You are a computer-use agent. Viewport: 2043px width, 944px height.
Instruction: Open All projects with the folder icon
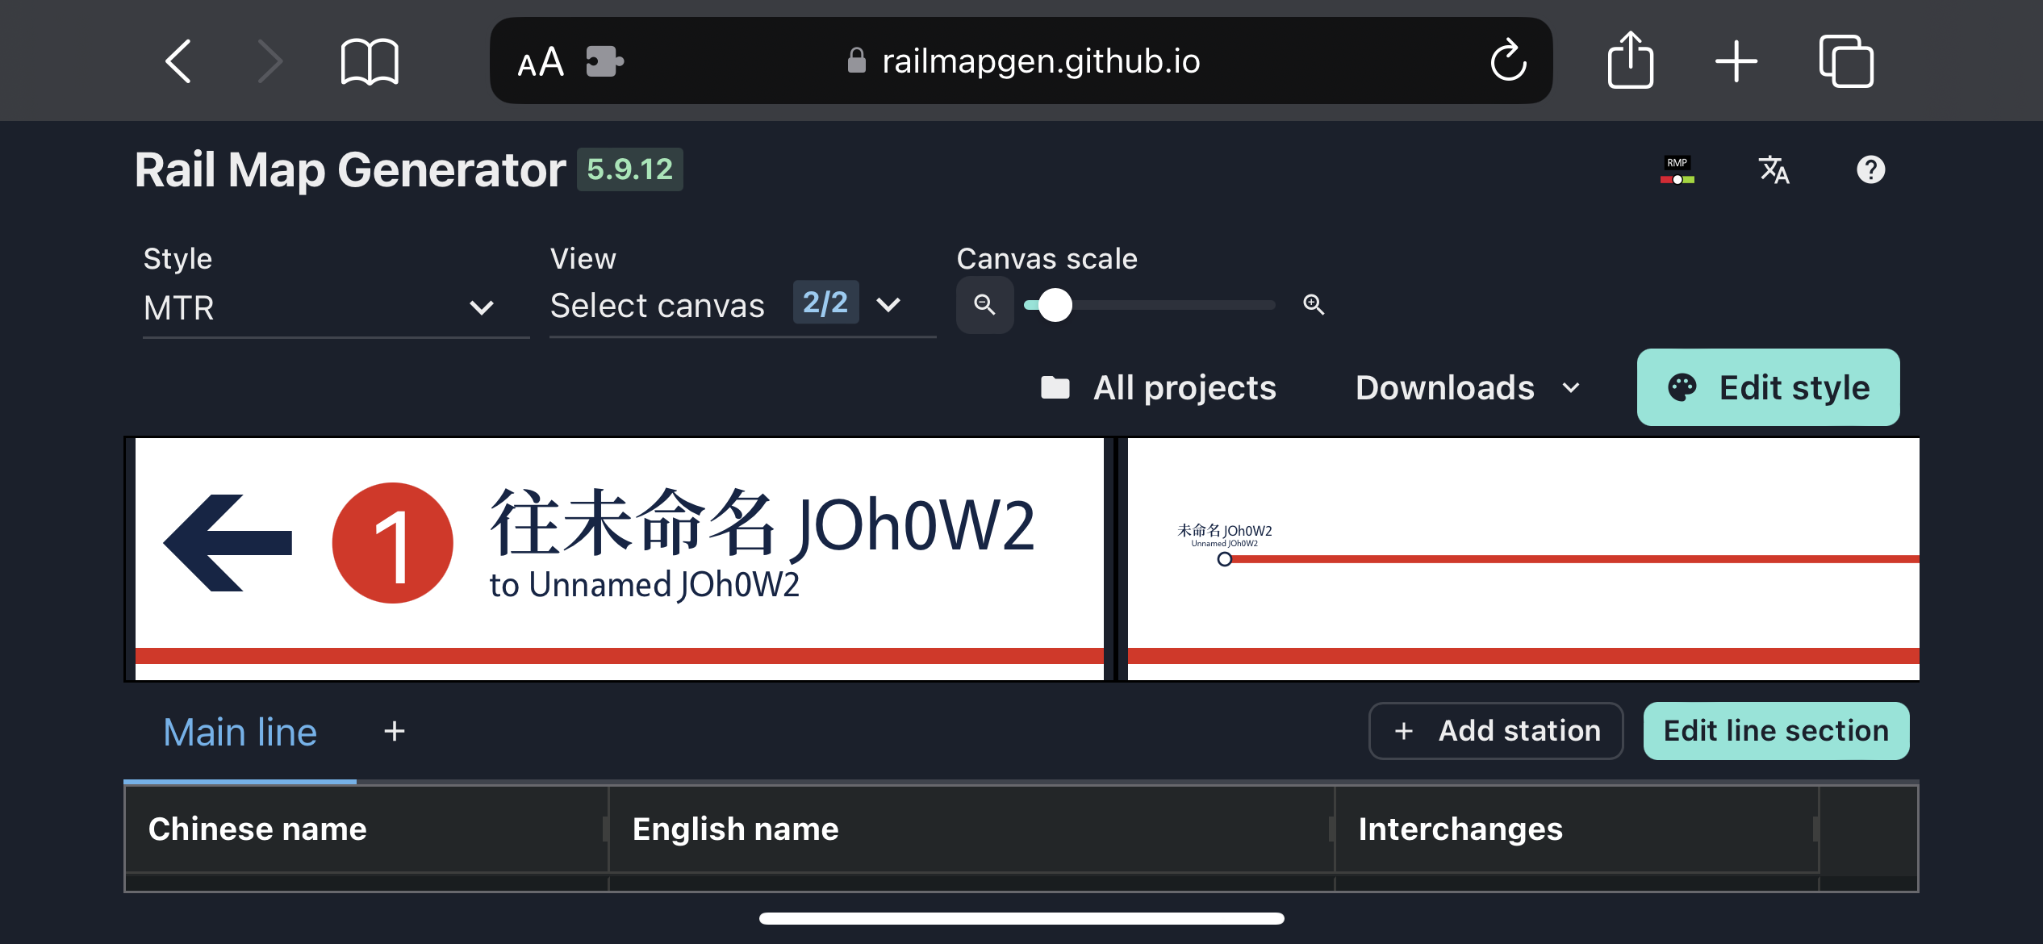[x=1055, y=387]
